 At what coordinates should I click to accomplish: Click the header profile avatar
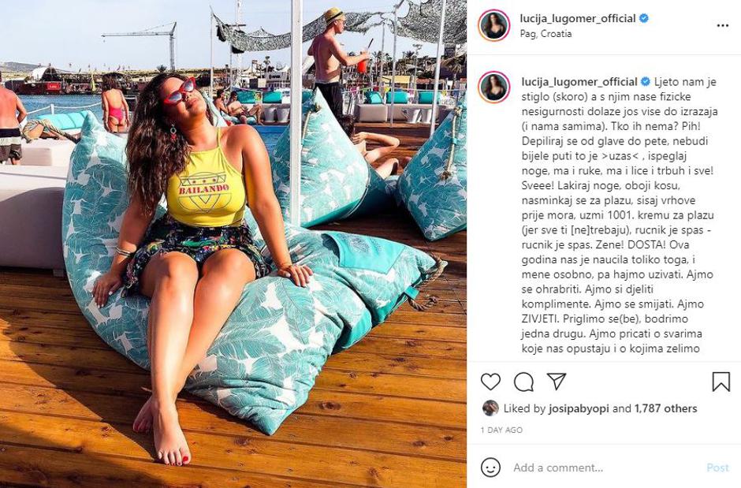493,25
